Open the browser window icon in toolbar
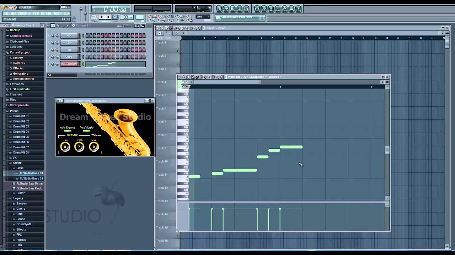 [x=239, y=8]
